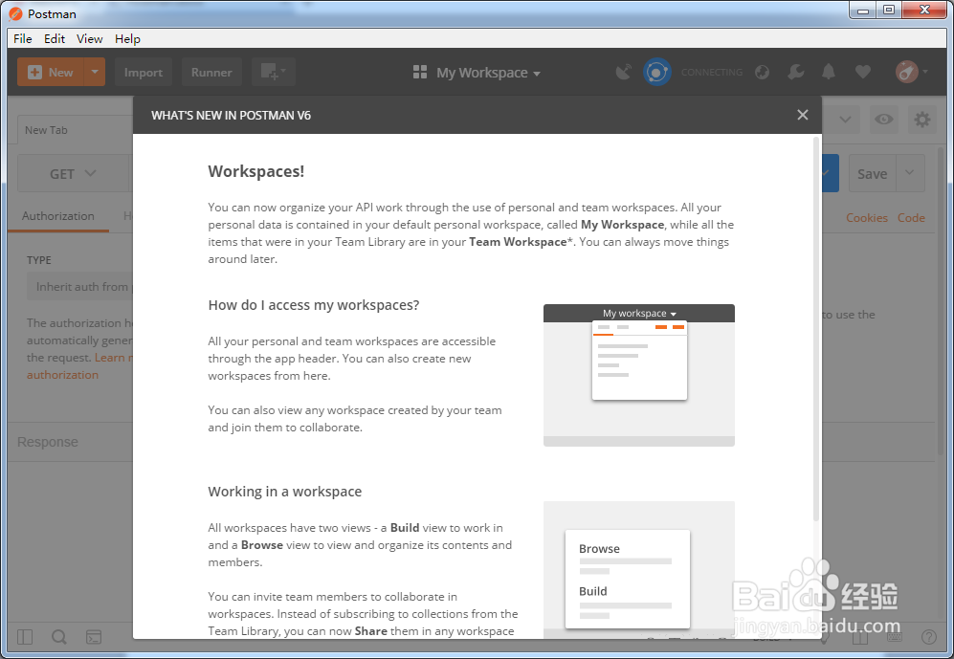Open the wrench settings icon
The image size is (954, 659).
795,73
